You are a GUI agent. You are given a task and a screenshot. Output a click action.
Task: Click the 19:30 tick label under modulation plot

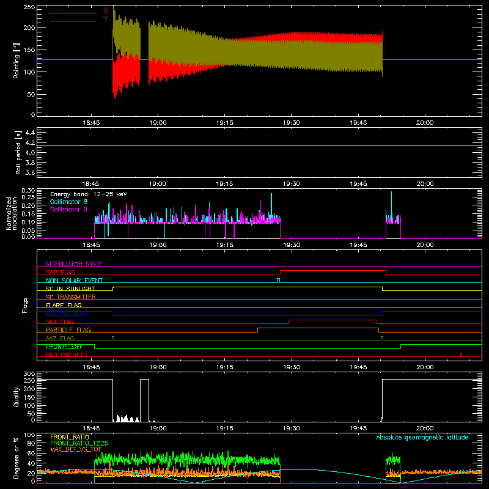292,245
